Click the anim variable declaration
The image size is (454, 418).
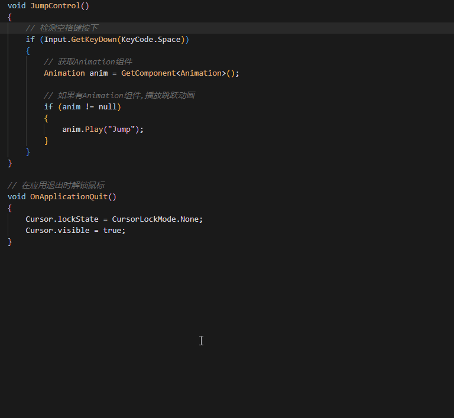(99, 73)
